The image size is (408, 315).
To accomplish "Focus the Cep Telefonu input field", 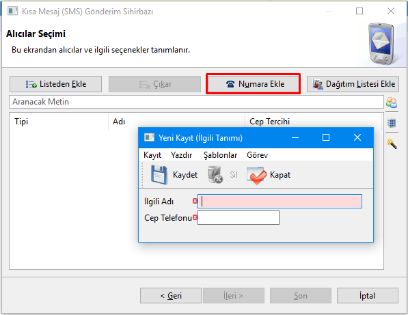I will [239, 218].
